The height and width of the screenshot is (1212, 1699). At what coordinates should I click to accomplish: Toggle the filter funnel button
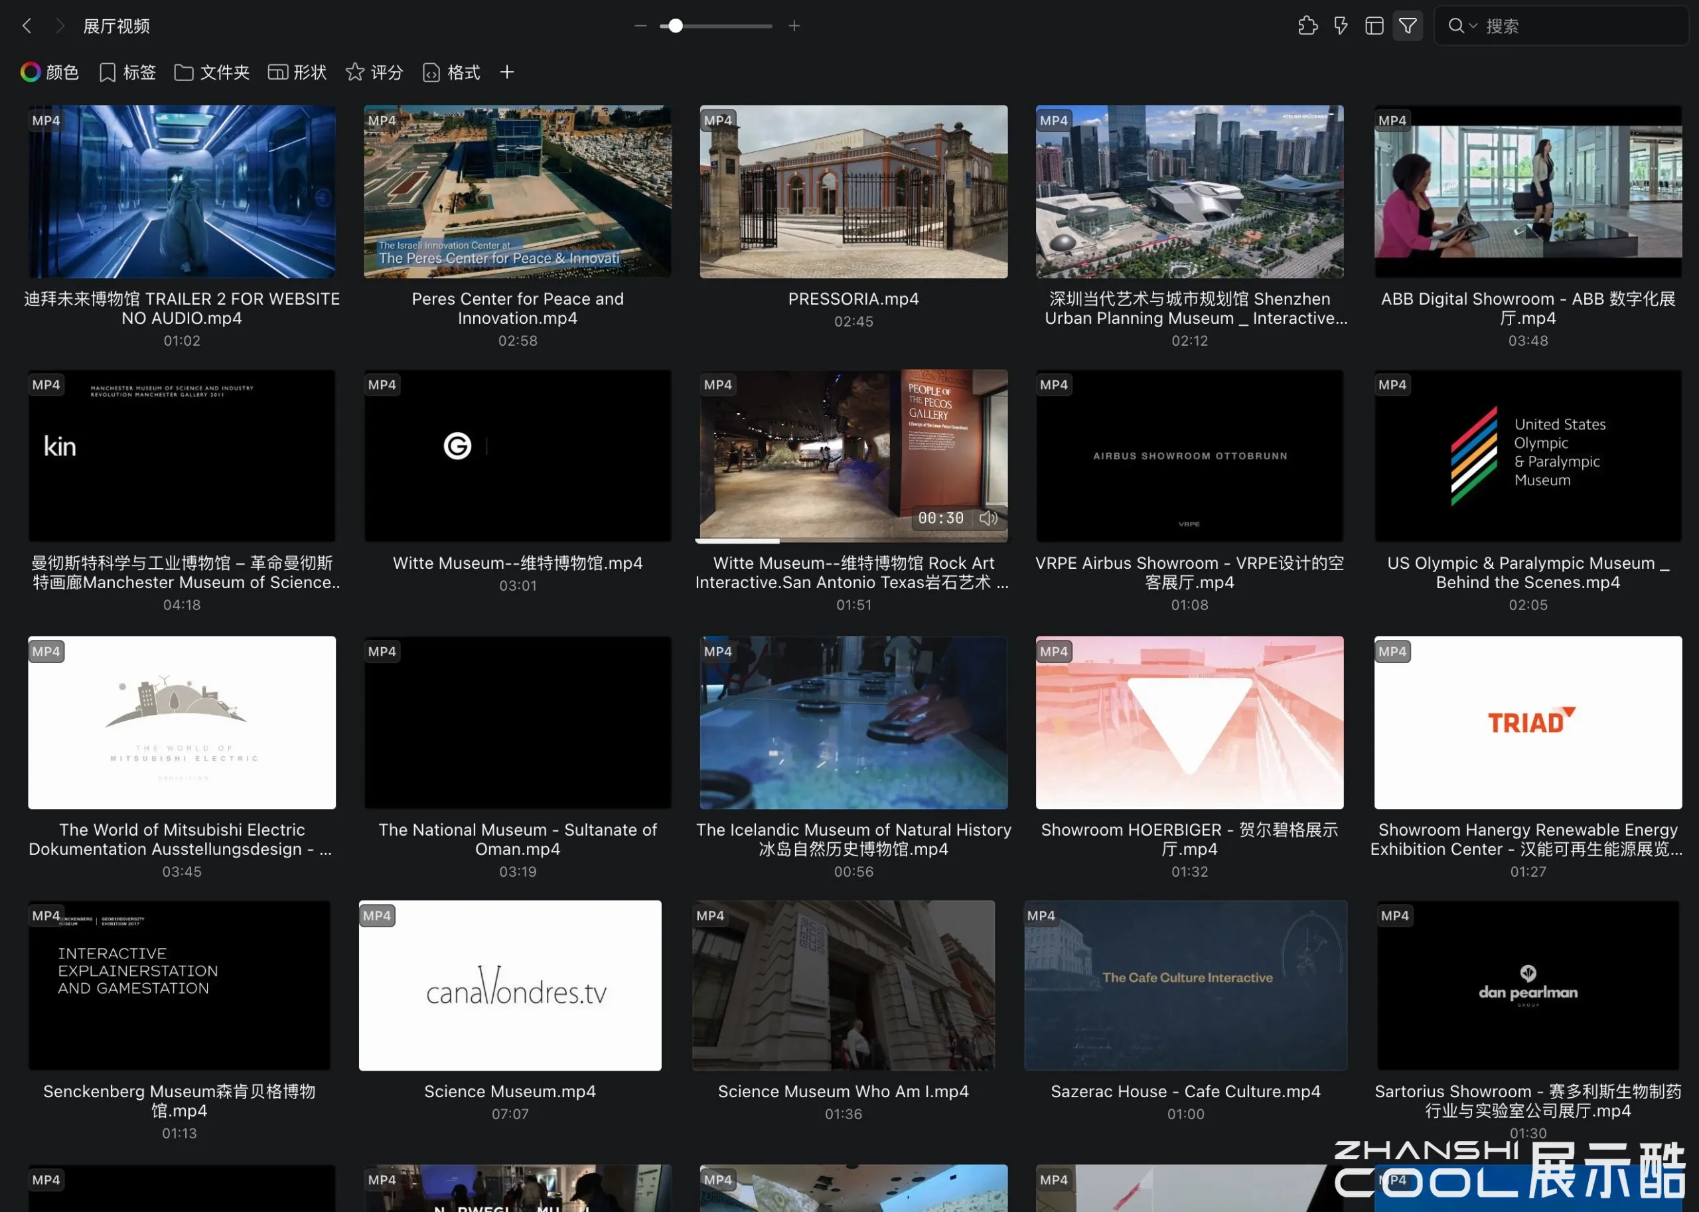click(1407, 26)
